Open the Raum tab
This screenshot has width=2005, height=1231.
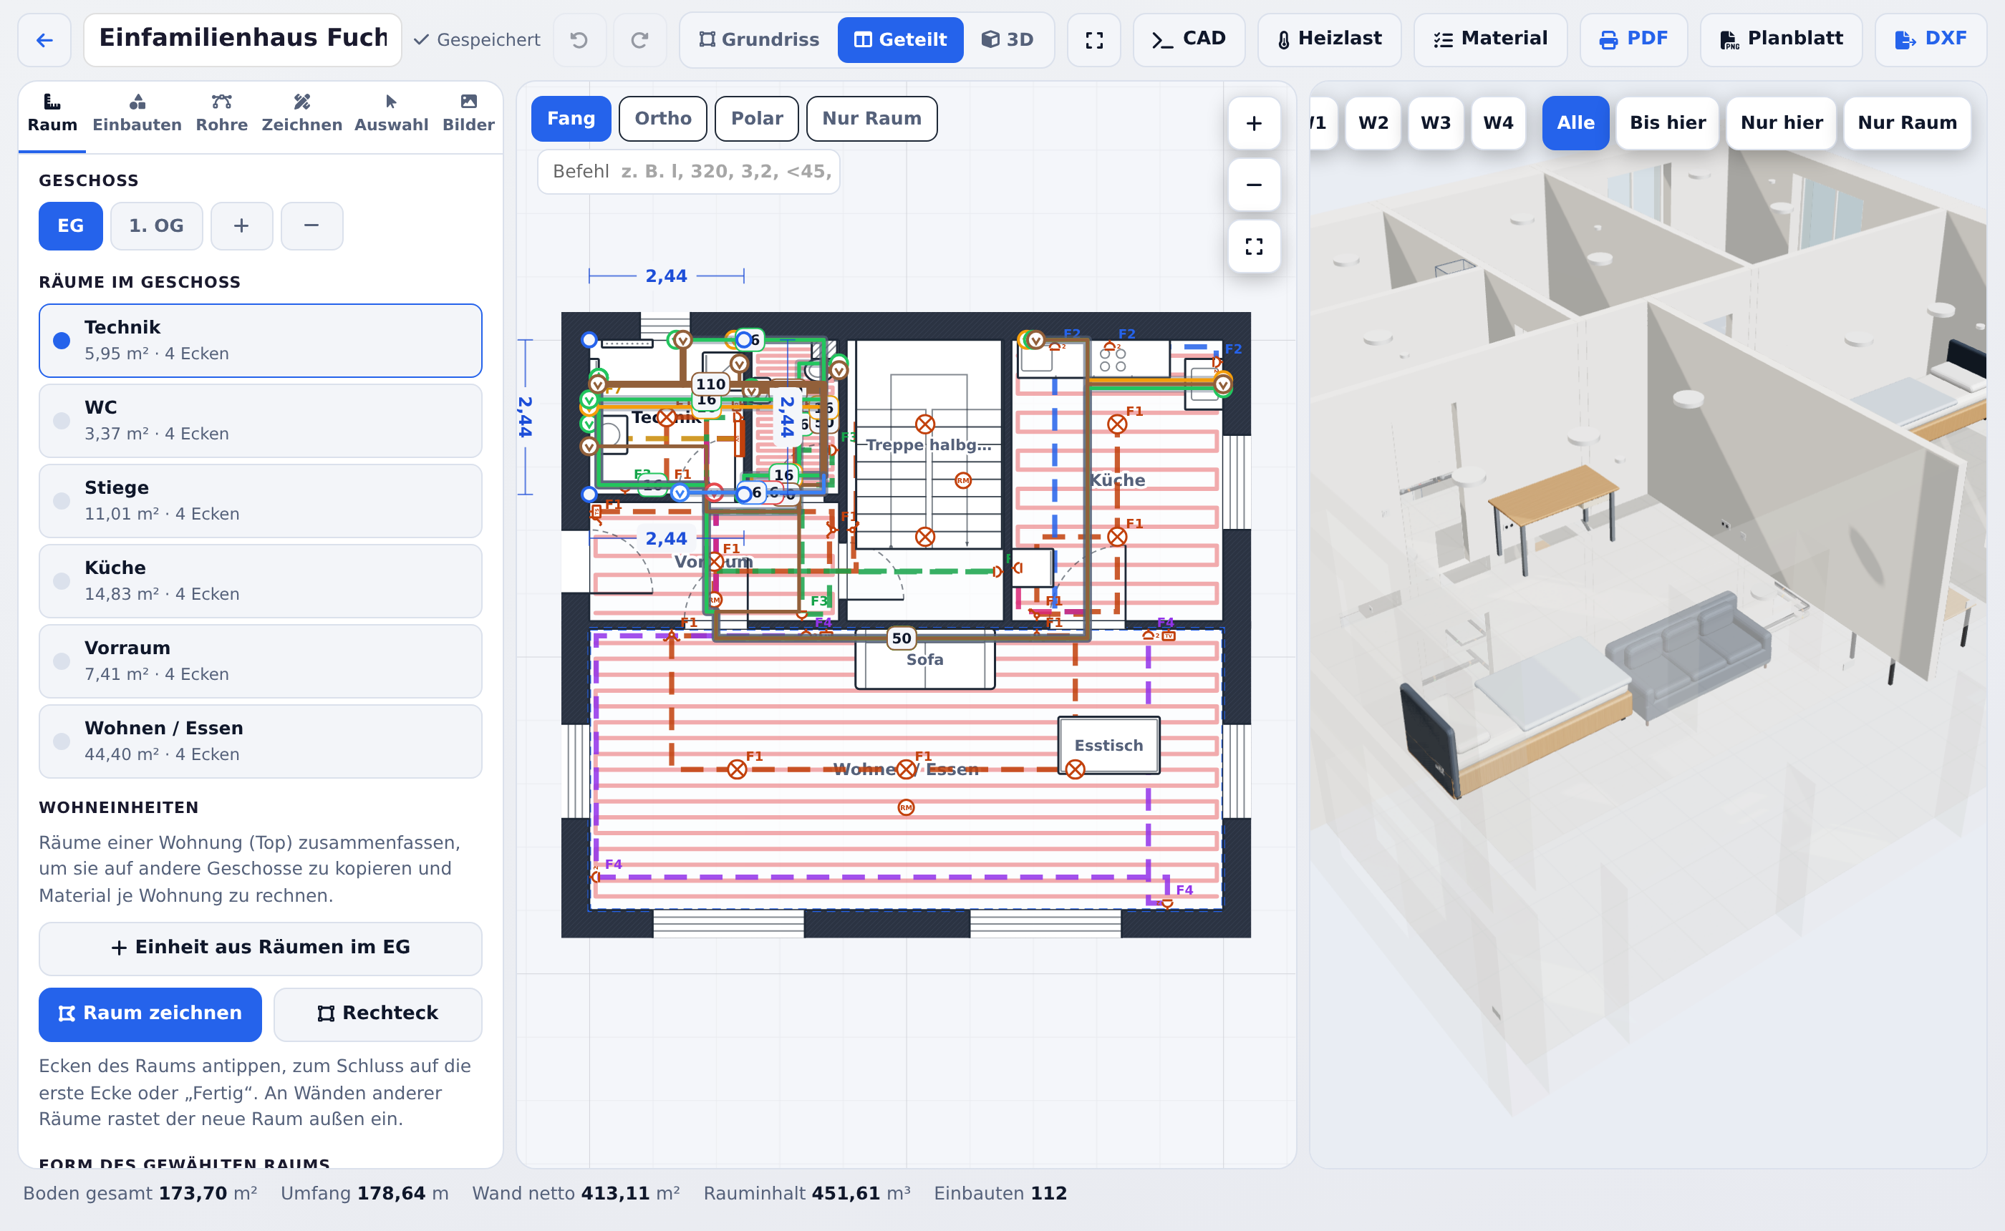pyautogui.click(x=52, y=112)
